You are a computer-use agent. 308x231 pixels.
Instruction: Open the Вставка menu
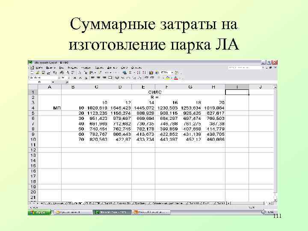click(72, 68)
